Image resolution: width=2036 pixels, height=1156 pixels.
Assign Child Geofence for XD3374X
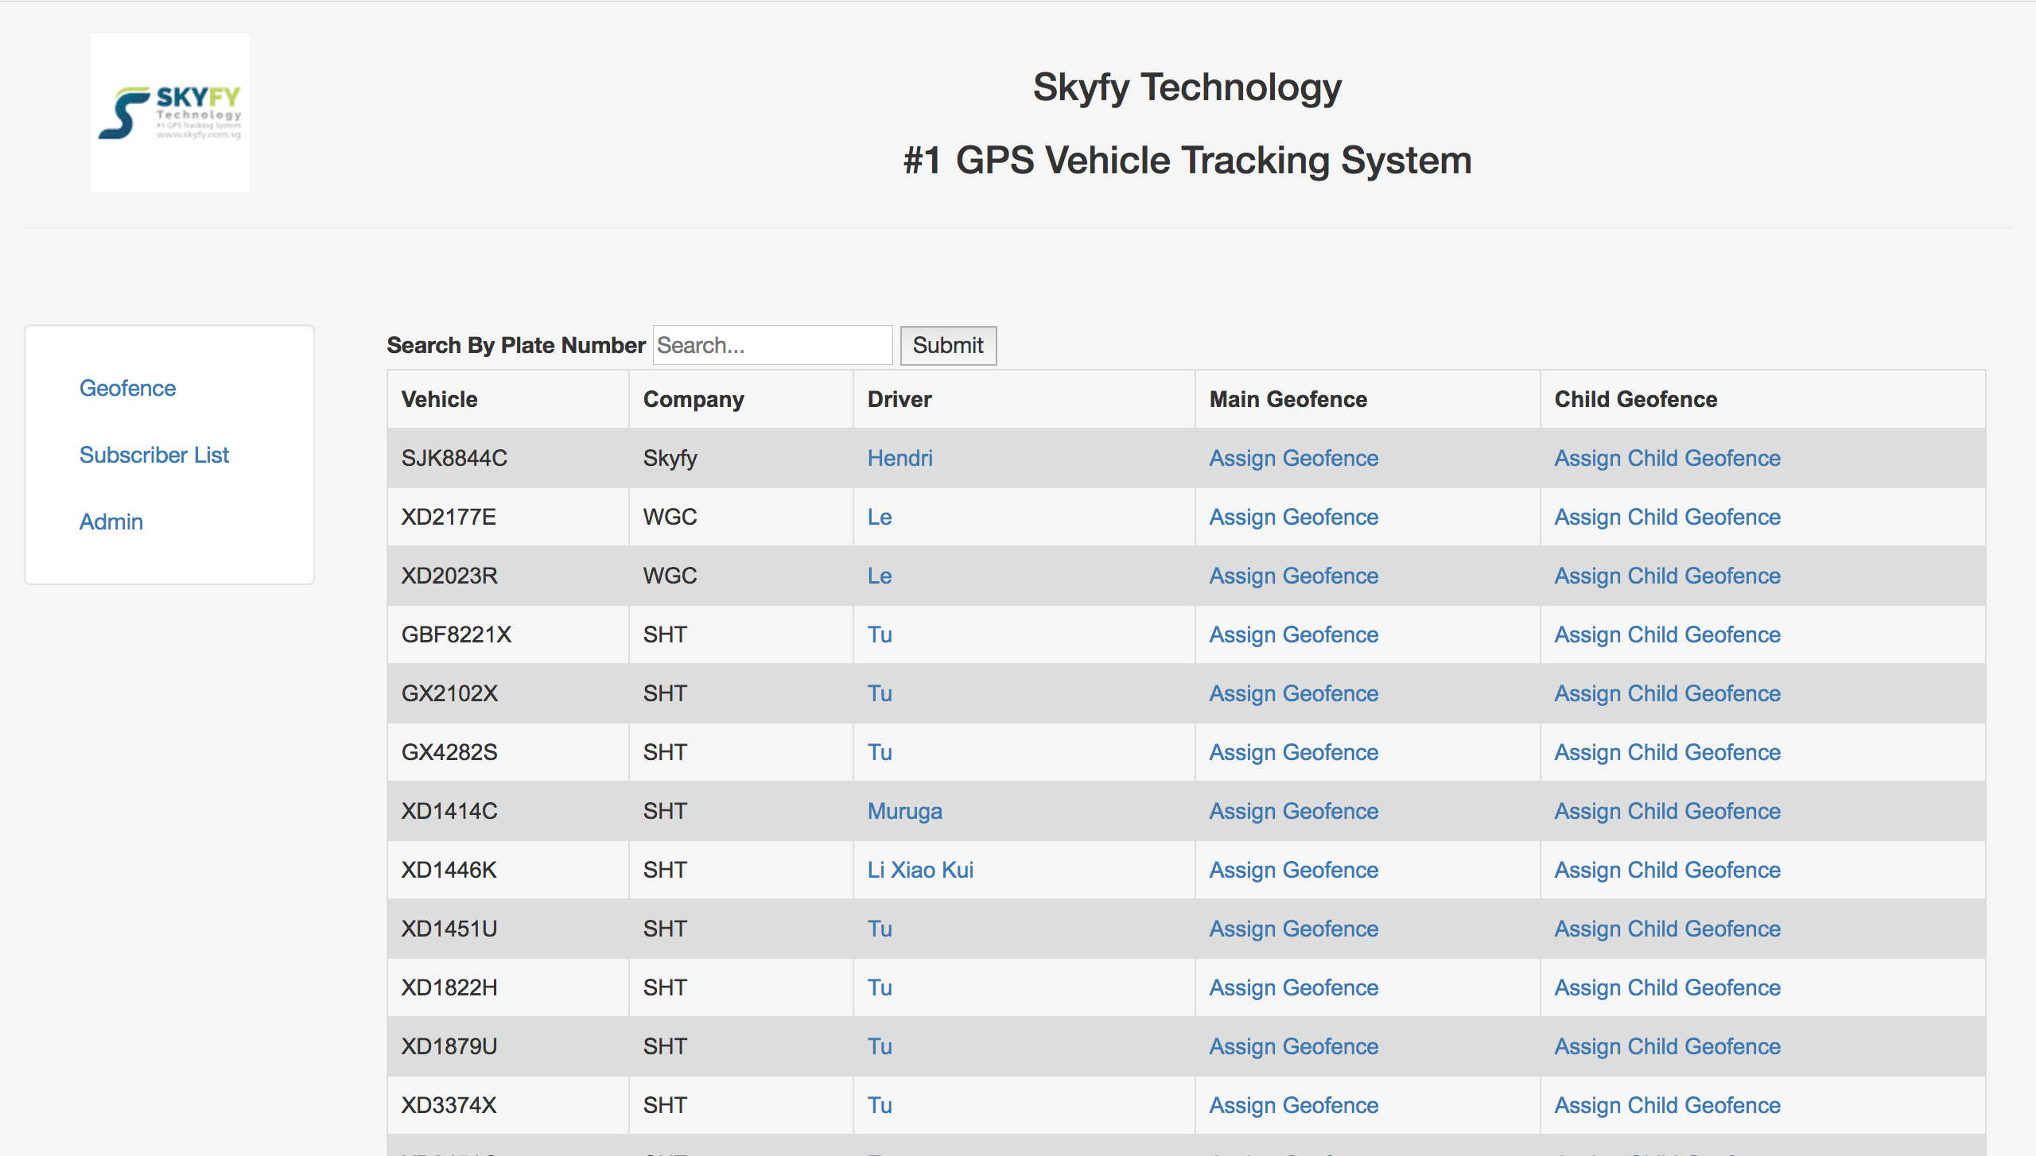(1667, 1105)
